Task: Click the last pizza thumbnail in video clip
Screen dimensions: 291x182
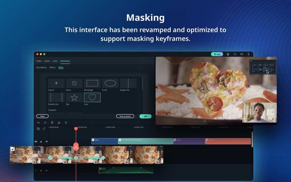Action: coord(148,155)
